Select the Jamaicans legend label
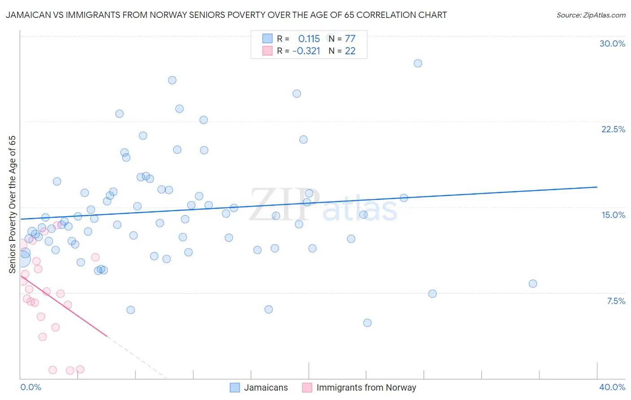 pyautogui.click(x=266, y=387)
